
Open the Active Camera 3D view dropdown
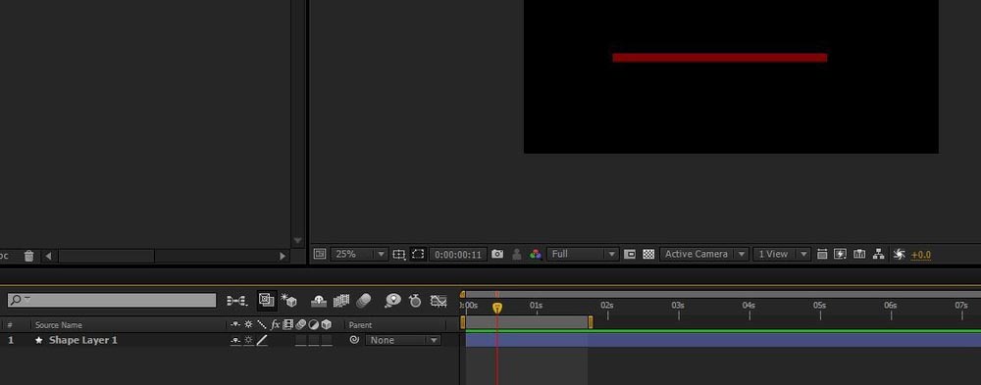coord(703,254)
